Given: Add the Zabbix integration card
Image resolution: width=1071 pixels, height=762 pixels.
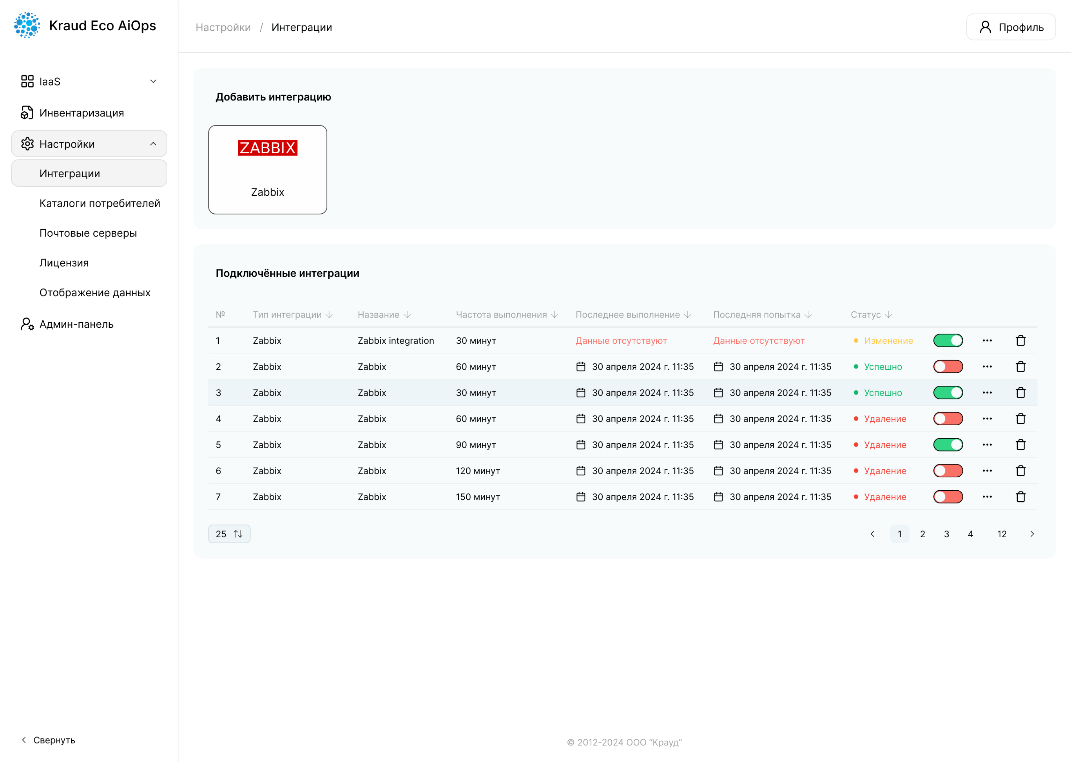Looking at the screenshot, I should click(x=267, y=170).
